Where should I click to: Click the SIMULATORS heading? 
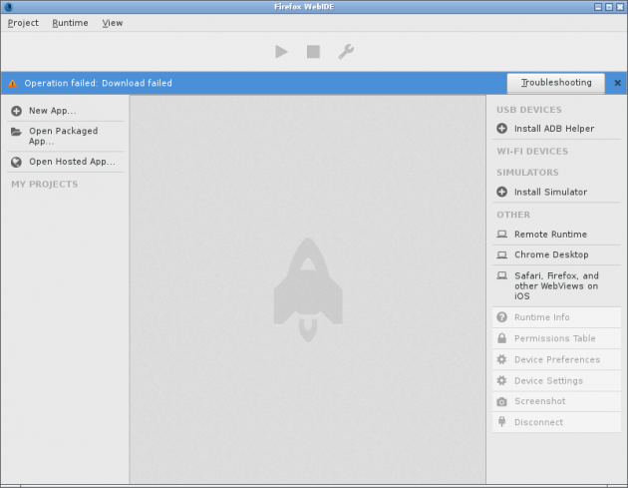(x=527, y=173)
